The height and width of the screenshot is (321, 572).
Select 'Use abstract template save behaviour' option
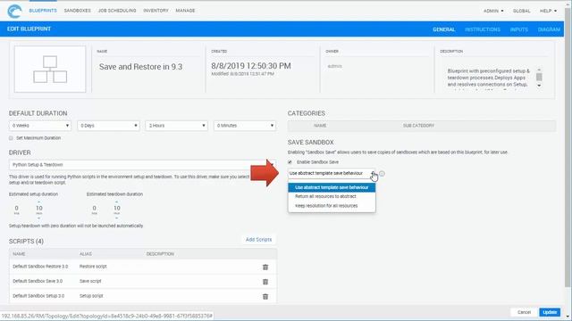pyautogui.click(x=332, y=187)
